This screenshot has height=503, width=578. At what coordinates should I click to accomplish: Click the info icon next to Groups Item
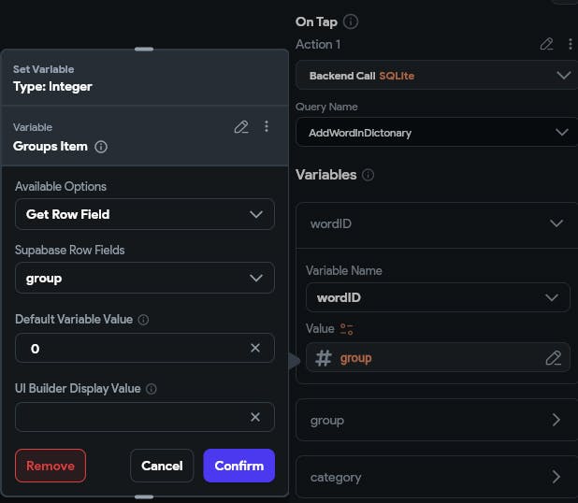pos(101,147)
